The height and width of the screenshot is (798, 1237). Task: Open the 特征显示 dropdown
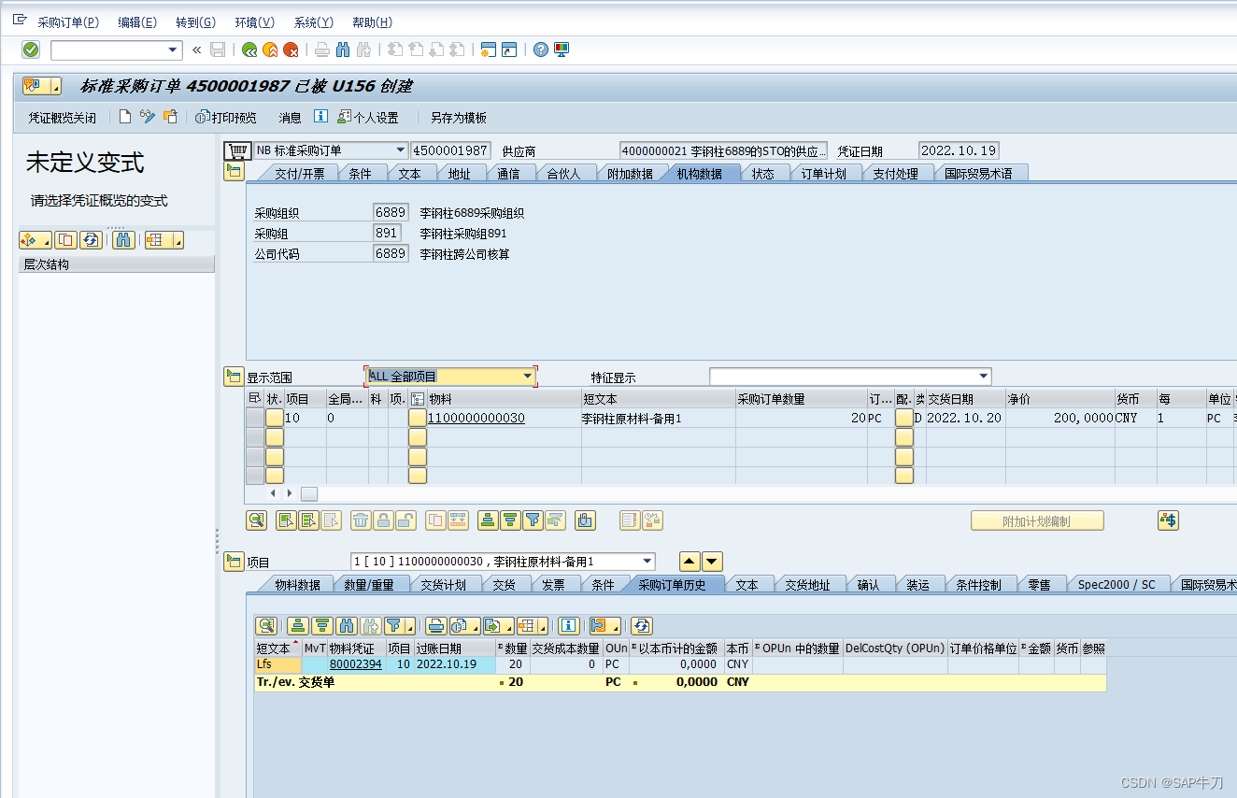tap(983, 376)
